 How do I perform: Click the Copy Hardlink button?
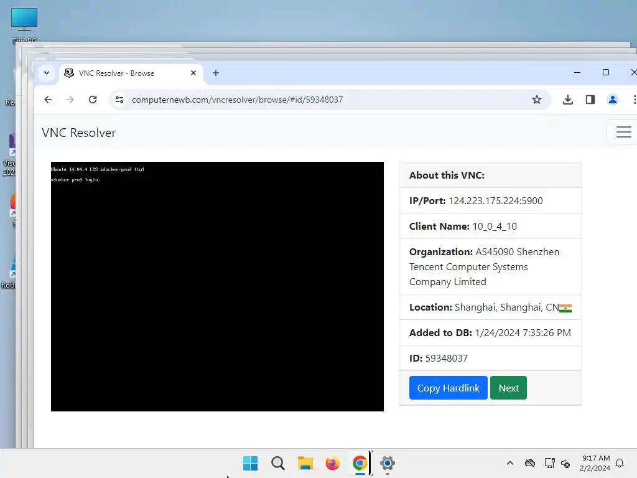point(448,388)
